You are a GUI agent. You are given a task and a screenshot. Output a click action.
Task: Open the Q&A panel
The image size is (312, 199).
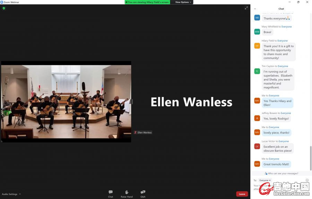coord(143,192)
